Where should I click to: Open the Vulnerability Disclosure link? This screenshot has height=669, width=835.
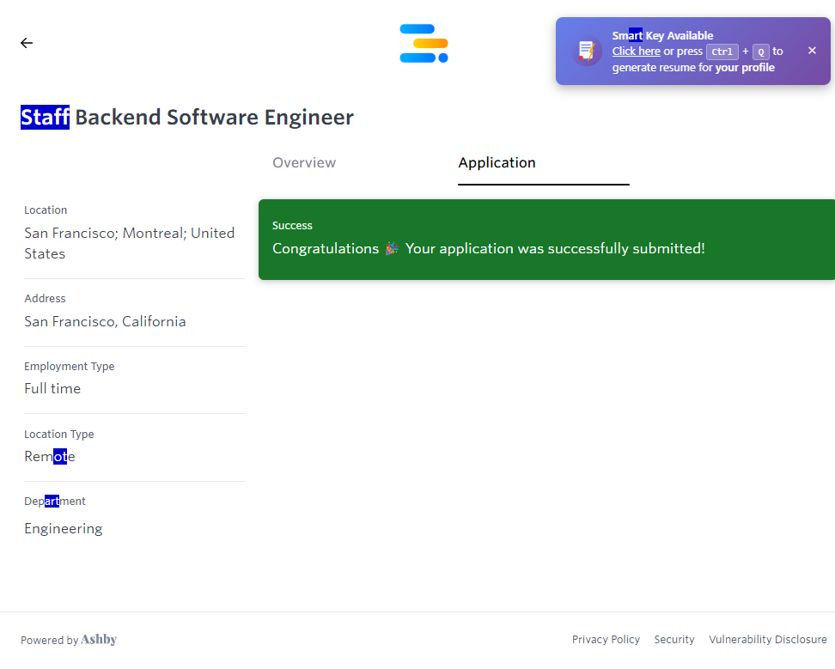pyautogui.click(x=767, y=640)
